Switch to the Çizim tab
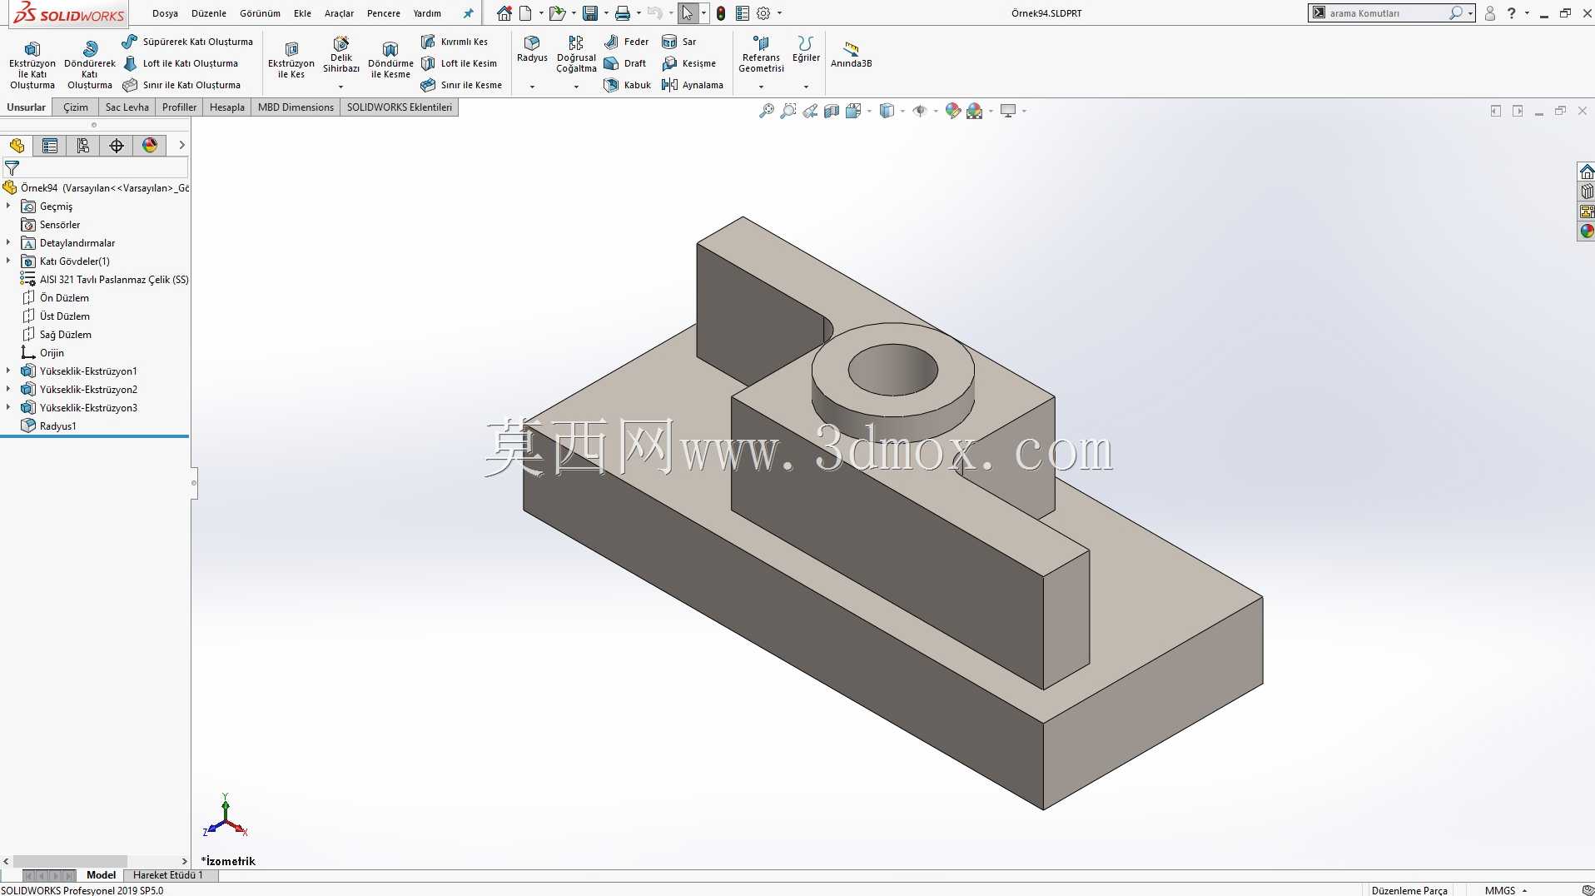 pos(76,107)
